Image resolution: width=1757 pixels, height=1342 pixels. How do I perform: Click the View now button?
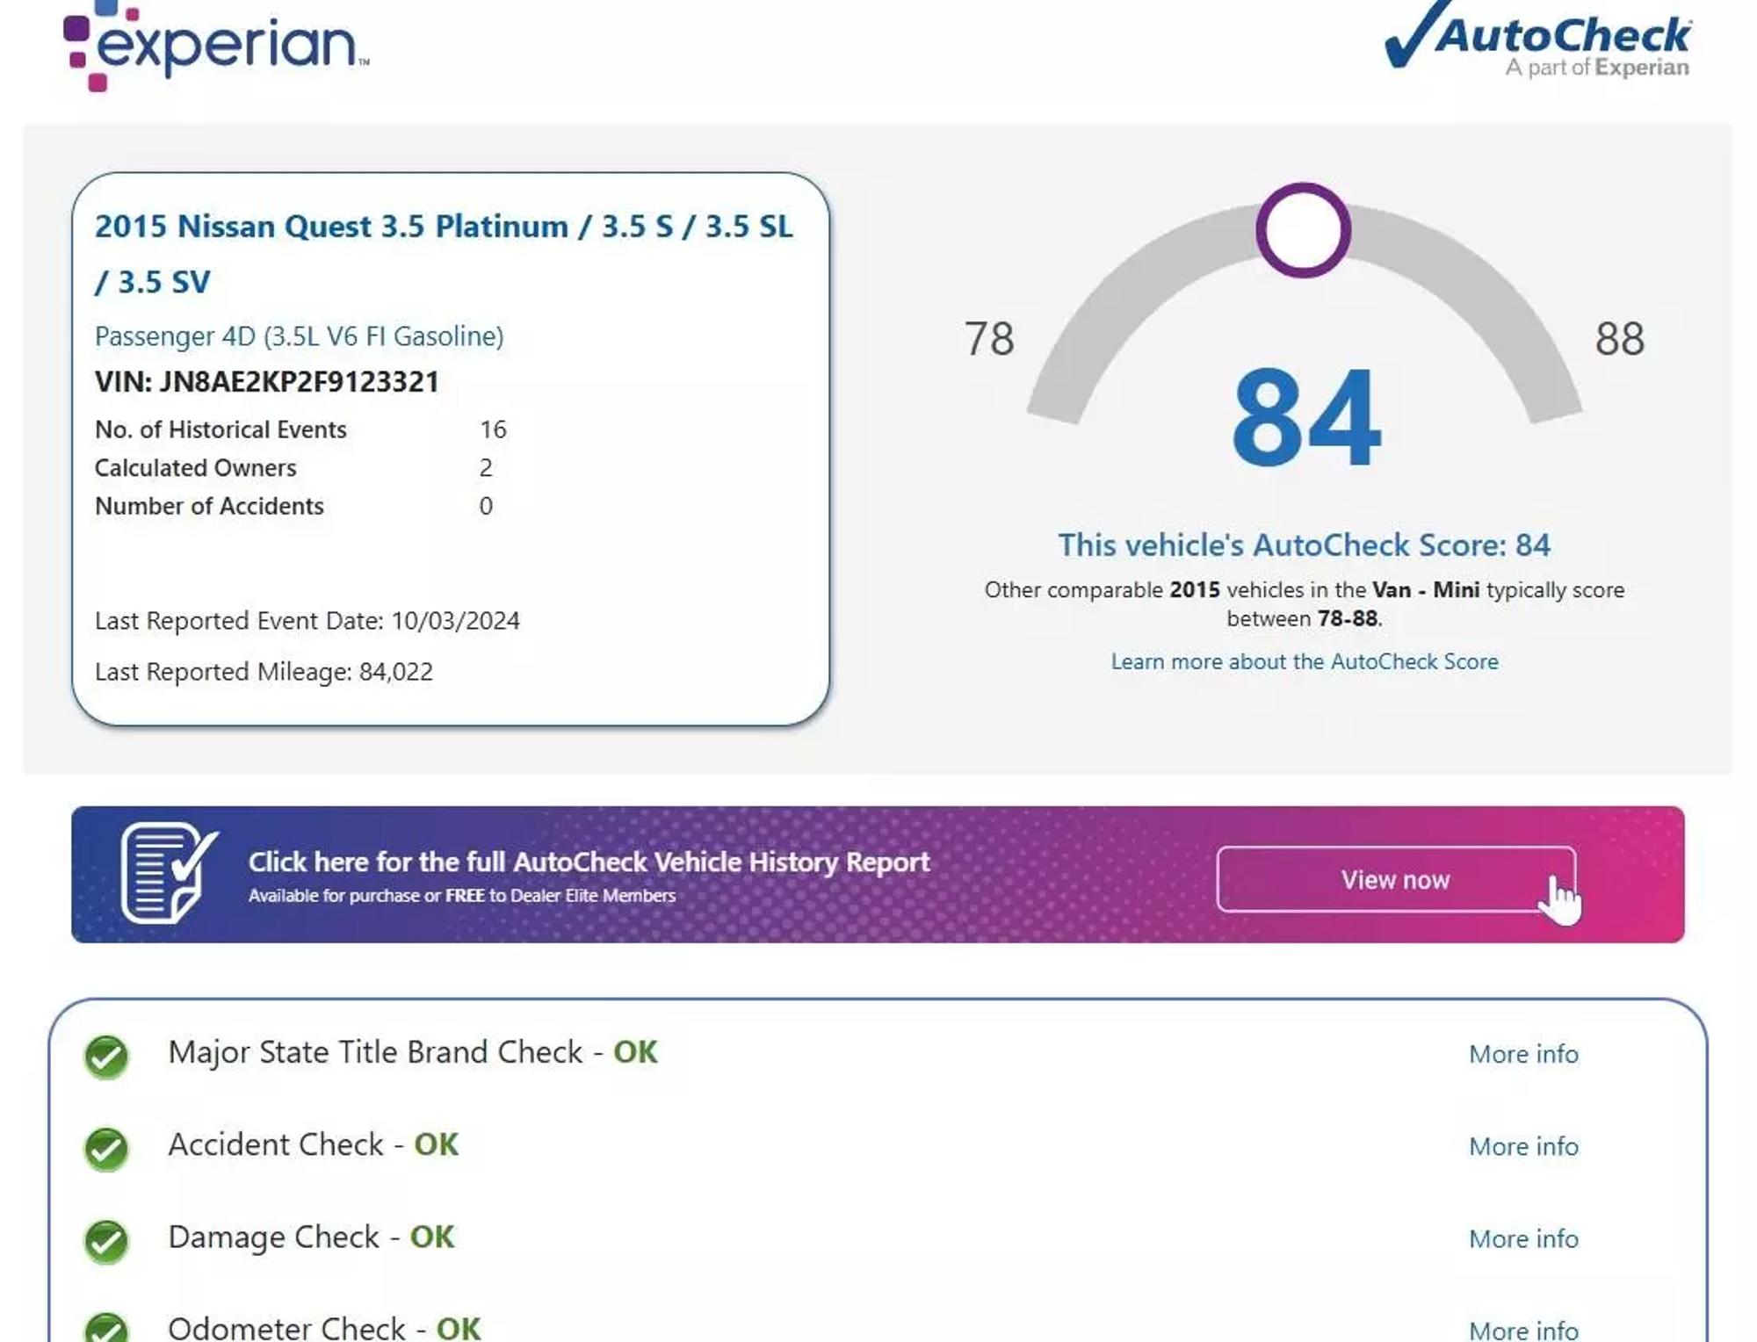click(1396, 879)
